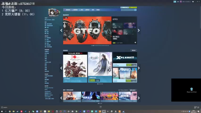Click the green wishlist button above search
This screenshot has width=201, height=113.
[x=133, y=8]
